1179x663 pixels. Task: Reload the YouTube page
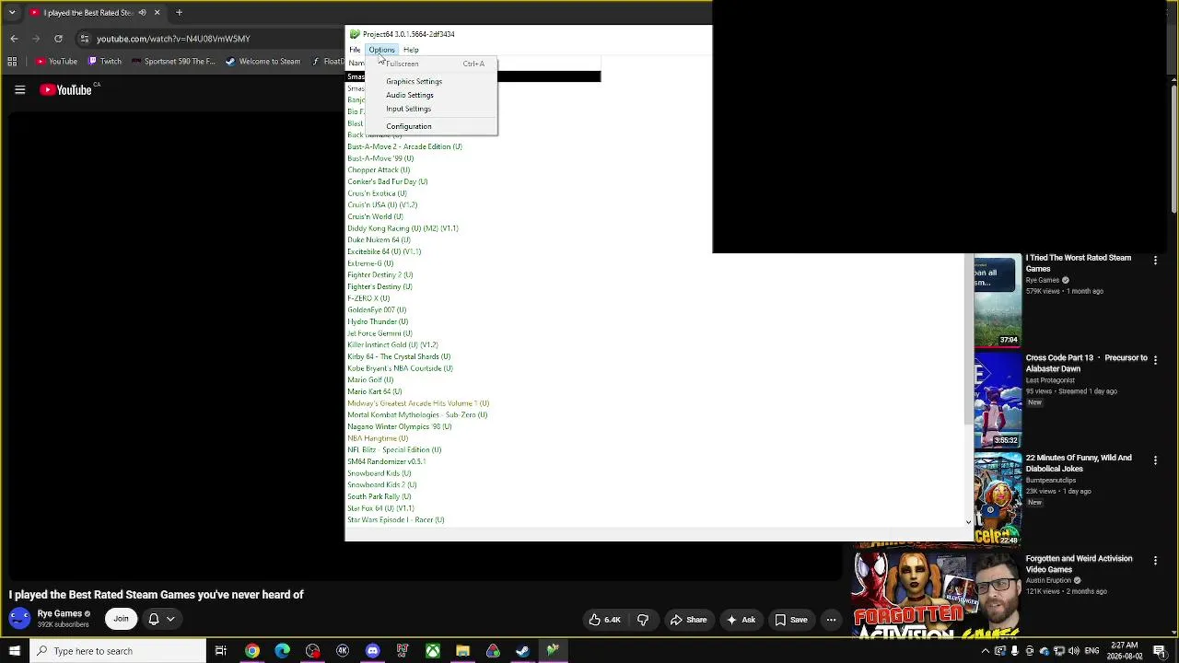pos(58,39)
